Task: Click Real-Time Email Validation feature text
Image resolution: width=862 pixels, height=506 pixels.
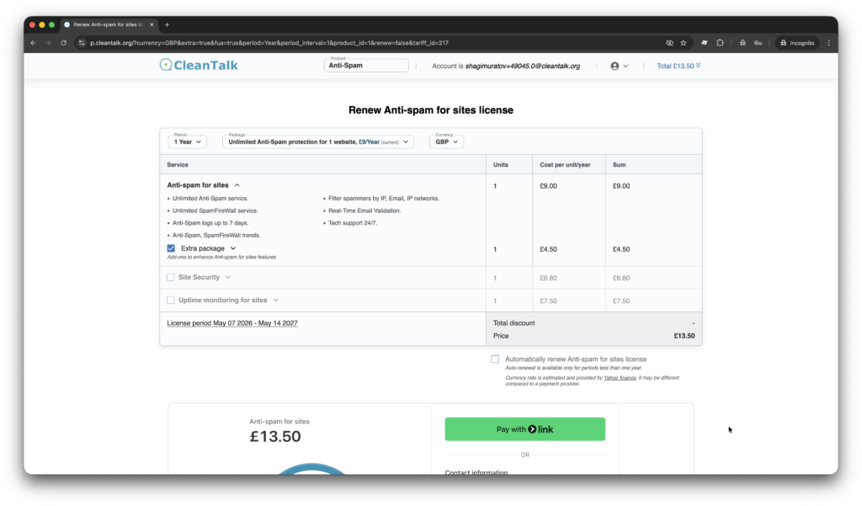Action: pyautogui.click(x=364, y=210)
